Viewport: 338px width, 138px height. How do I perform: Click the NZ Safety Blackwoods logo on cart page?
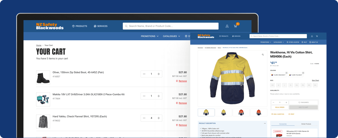click(x=50, y=26)
